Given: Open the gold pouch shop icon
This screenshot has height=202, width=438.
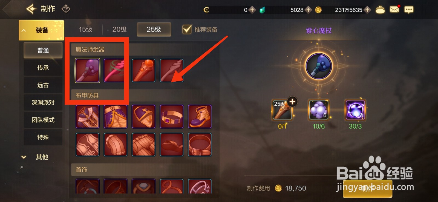Looking at the screenshot, I should pyautogui.click(x=380, y=10).
